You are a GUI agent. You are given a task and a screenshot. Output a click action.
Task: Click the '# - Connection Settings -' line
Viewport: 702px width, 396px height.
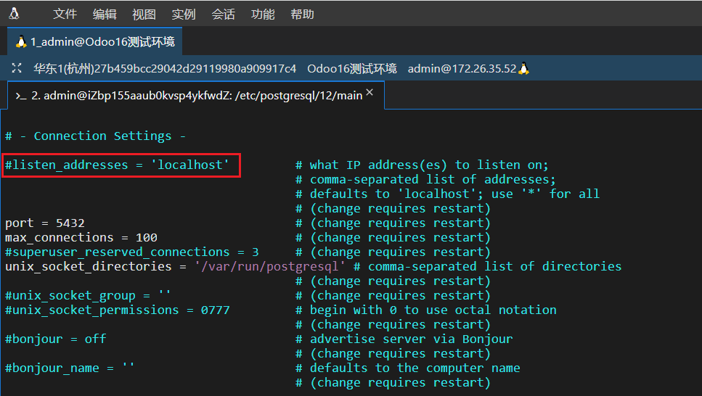click(95, 136)
